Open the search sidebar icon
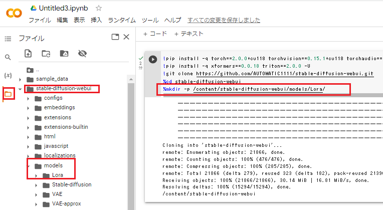383x210 pixels. pyautogui.click(x=8, y=57)
